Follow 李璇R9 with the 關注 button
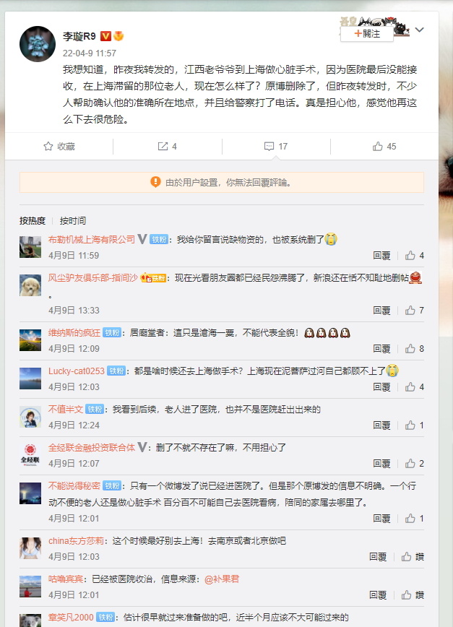The image size is (453, 627). tap(367, 34)
